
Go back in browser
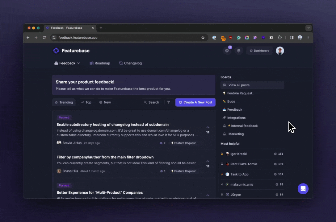click(x=28, y=38)
